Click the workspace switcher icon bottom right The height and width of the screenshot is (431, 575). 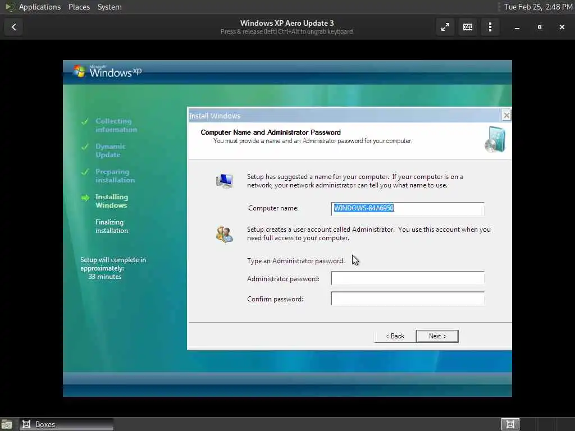[x=510, y=424]
